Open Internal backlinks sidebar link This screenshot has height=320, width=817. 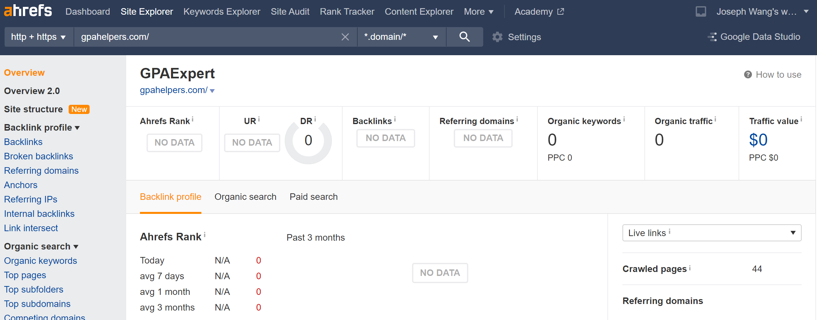pyautogui.click(x=39, y=214)
